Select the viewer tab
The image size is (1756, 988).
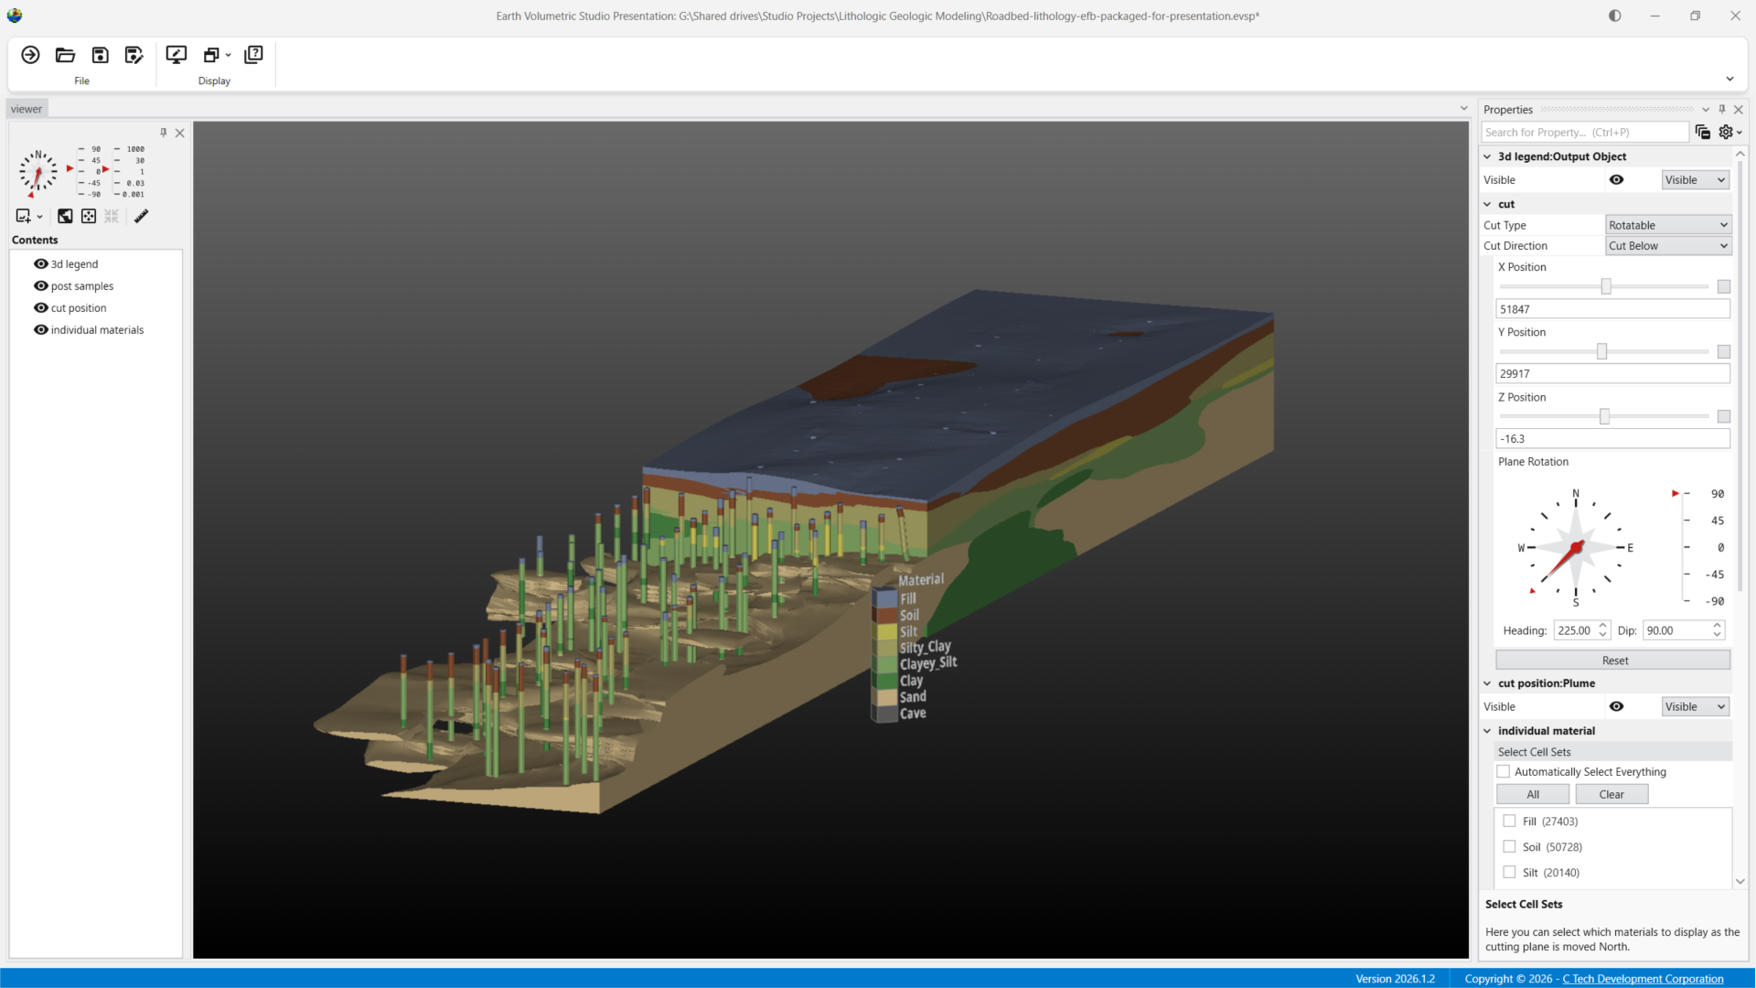(27, 108)
